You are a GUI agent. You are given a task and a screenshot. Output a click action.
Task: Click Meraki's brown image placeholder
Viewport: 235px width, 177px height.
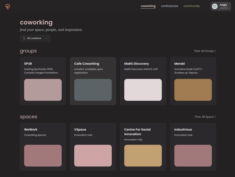point(193,90)
